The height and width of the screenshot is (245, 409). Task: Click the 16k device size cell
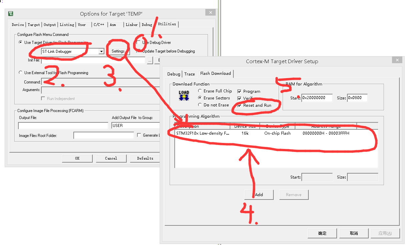tap(245, 133)
